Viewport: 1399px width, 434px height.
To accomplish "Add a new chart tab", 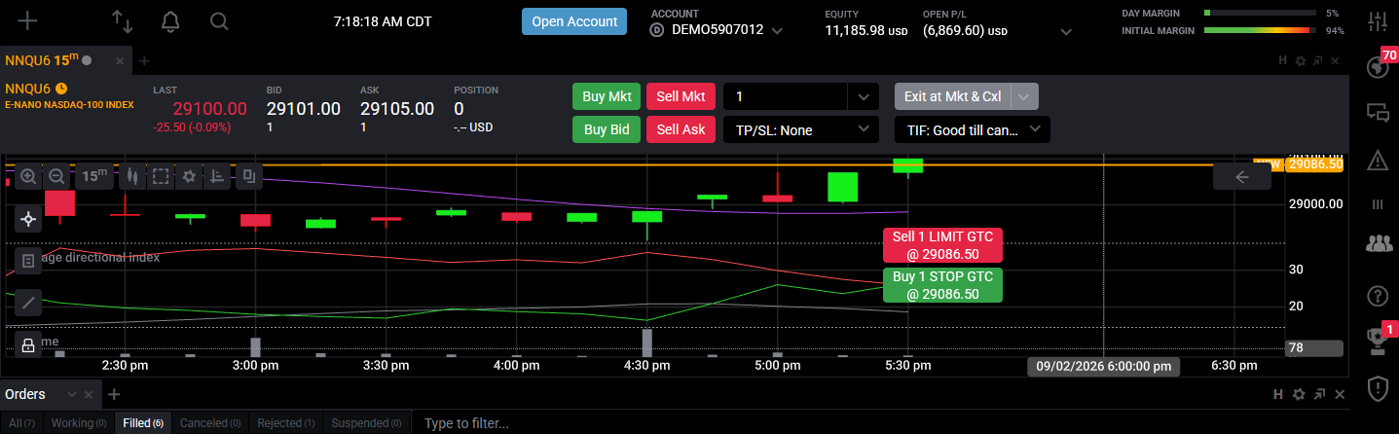I will point(144,60).
